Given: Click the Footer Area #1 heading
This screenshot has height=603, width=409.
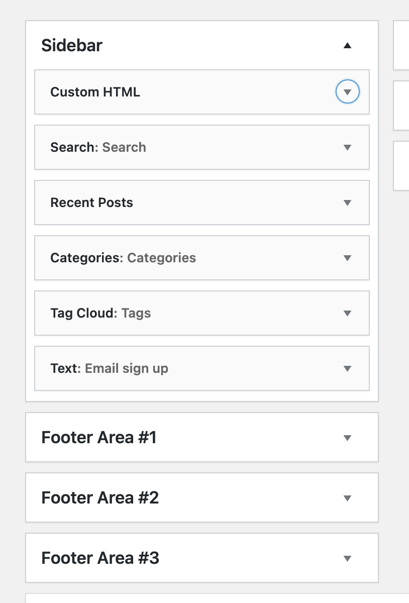Looking at the screenshot, I should click(x=99, y=438).
